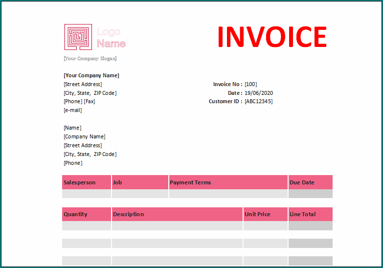This screenshot has height=268, width=383.
Task: Click the first row cell under Description
Action: click(178, 226)
